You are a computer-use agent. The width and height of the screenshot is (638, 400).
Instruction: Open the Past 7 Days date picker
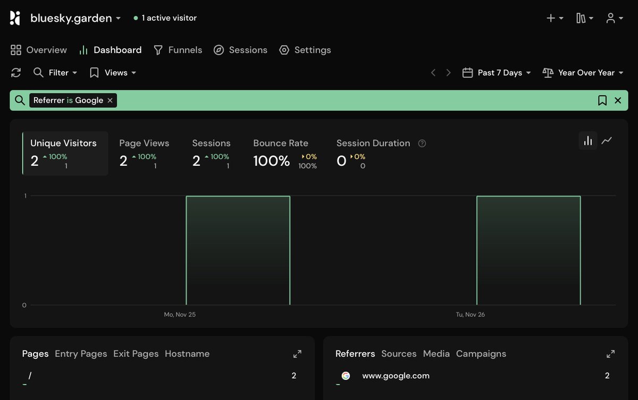[x=496, y=73]
